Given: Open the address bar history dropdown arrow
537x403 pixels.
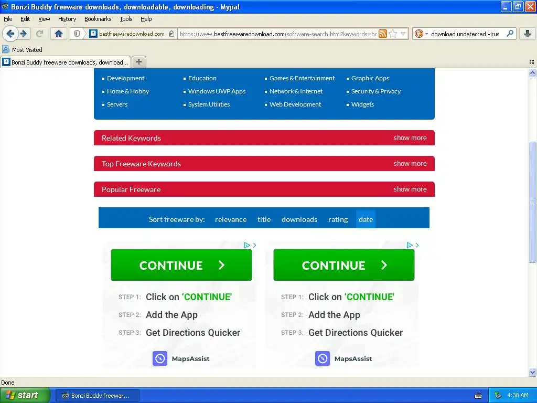Looking at the screenshot, I should pos(403,34).
